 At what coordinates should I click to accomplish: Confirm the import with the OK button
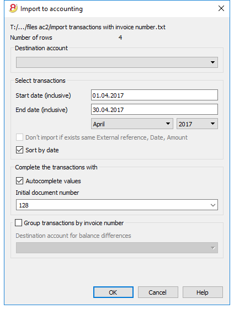113,292
